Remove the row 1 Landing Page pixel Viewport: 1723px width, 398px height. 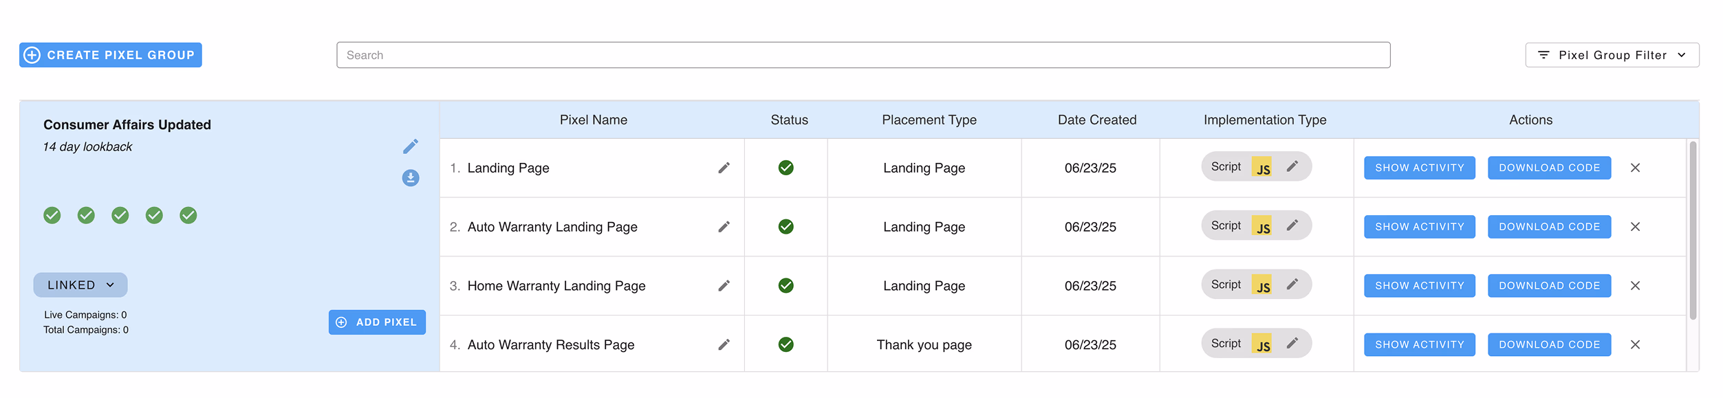pos(1636,168)
